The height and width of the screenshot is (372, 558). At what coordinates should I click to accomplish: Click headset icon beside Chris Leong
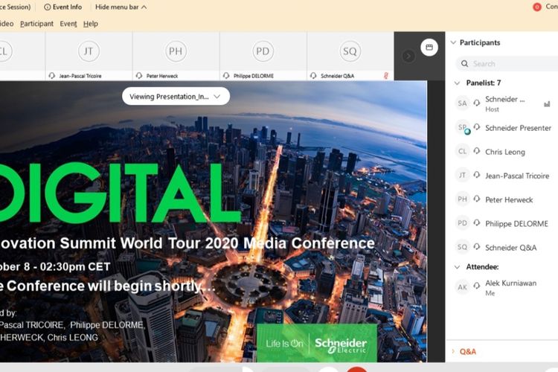pyautogui.click(x=477, y=151)
